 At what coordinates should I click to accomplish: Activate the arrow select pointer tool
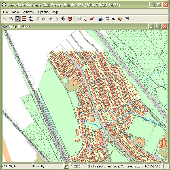tap(85, 19)
